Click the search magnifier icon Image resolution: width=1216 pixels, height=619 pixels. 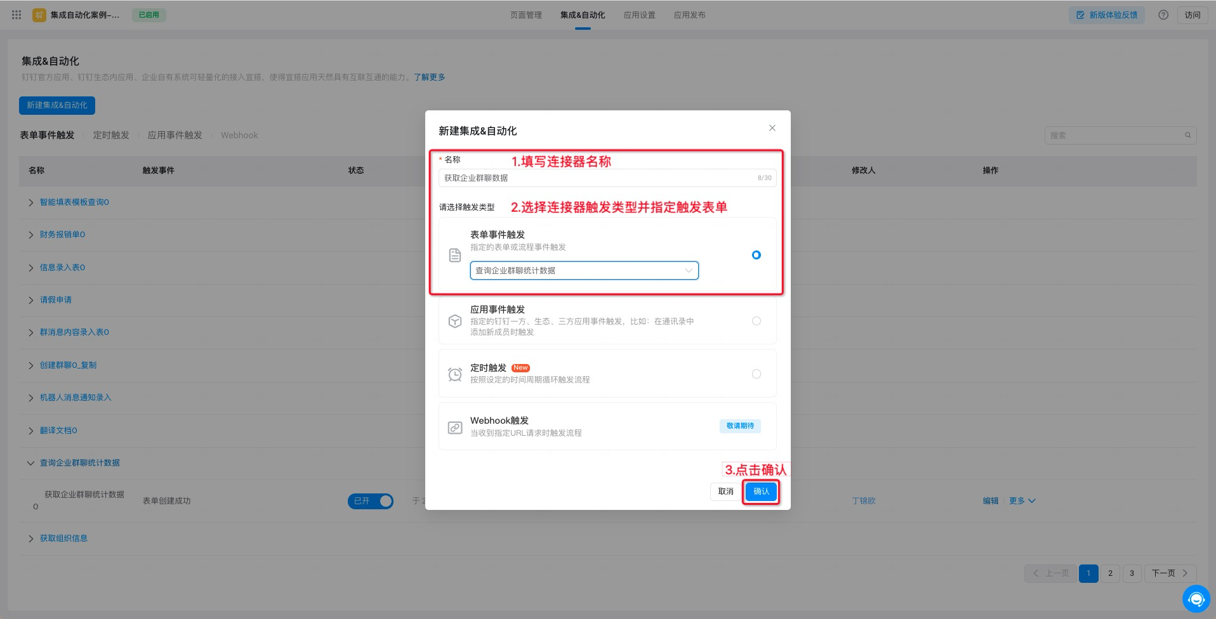pyautogui.click(x=1187, y=135)
